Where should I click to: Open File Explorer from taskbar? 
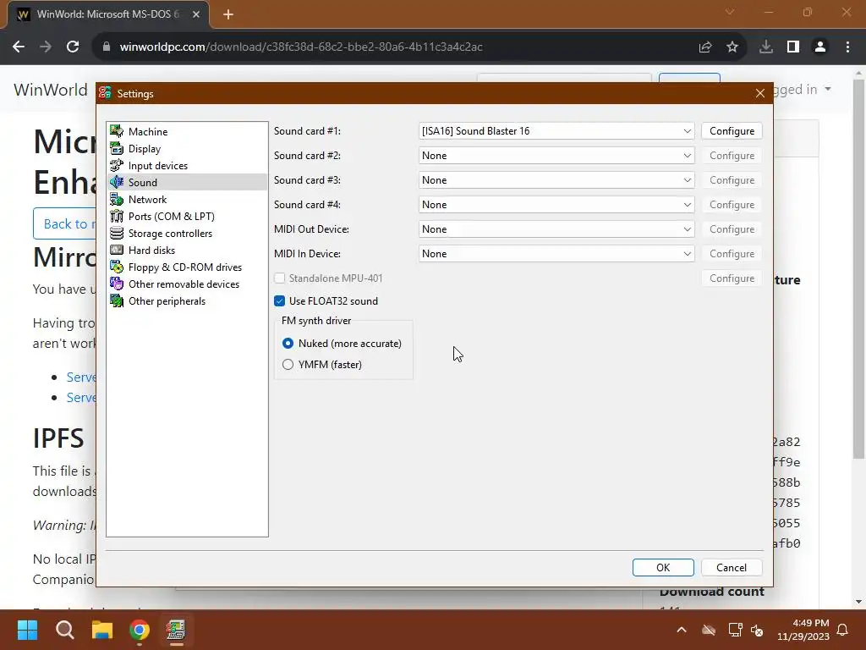(102, 630)
